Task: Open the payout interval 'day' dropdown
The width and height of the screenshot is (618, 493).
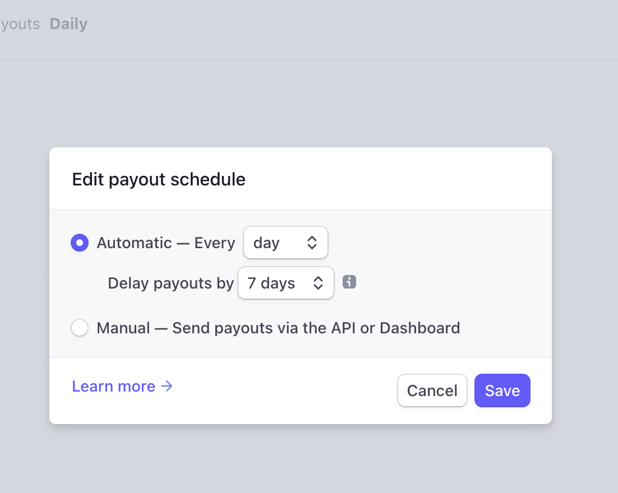Action: click(285, 243)
